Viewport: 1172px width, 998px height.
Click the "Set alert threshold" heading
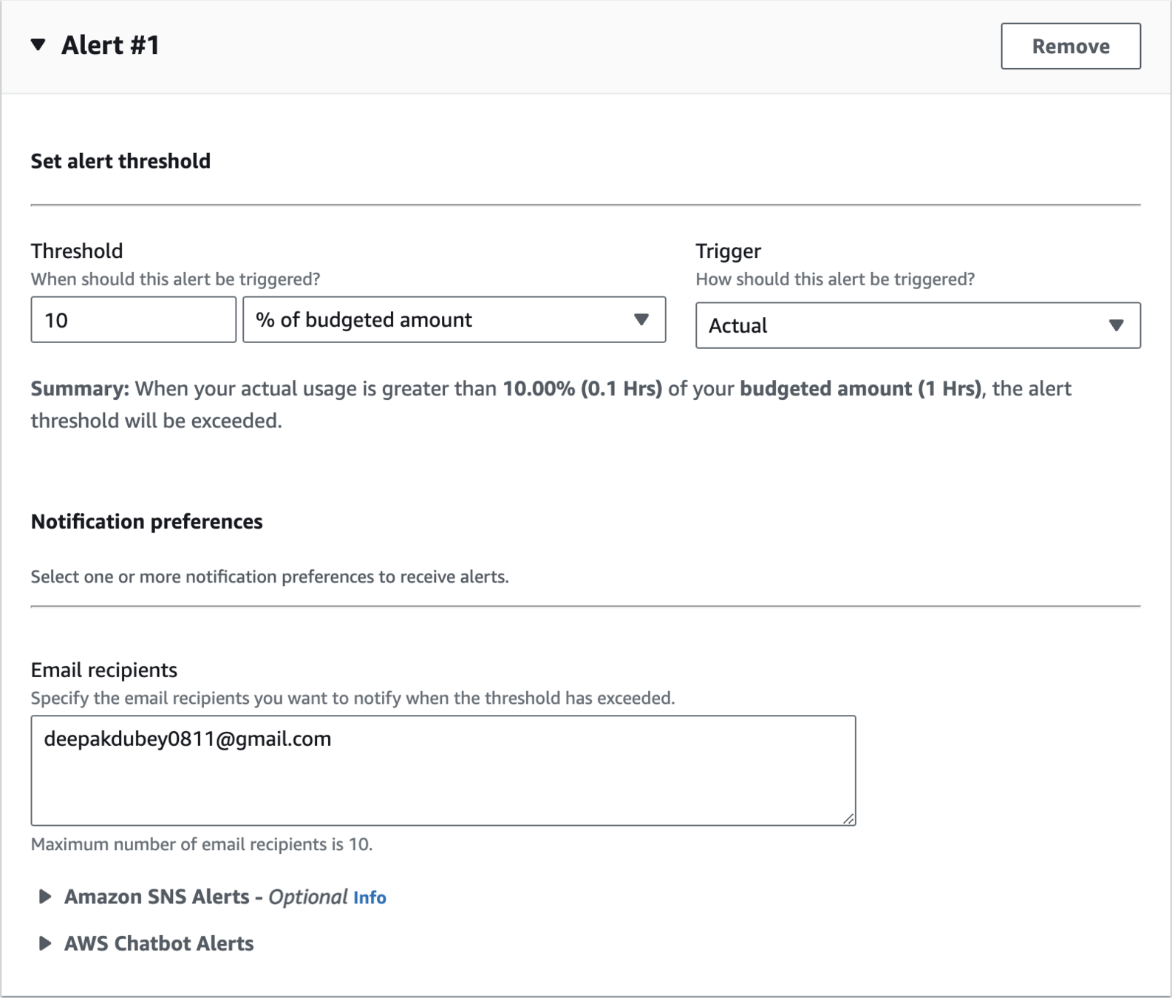pyautogui.click(x=120, y=161)
